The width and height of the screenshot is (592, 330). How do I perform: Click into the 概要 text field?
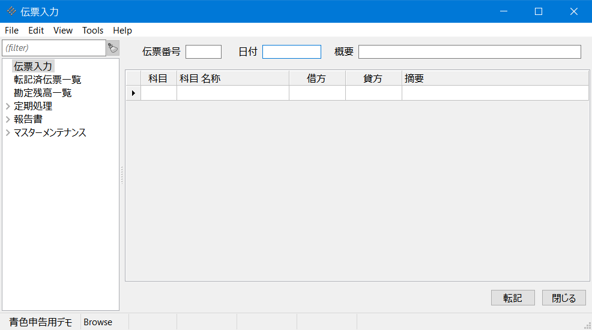pyautogui.click(x=470, y=52)
